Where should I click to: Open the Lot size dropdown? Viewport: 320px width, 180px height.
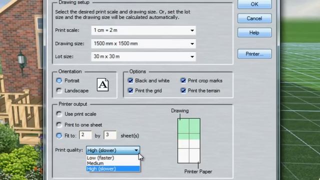point(143,56)
